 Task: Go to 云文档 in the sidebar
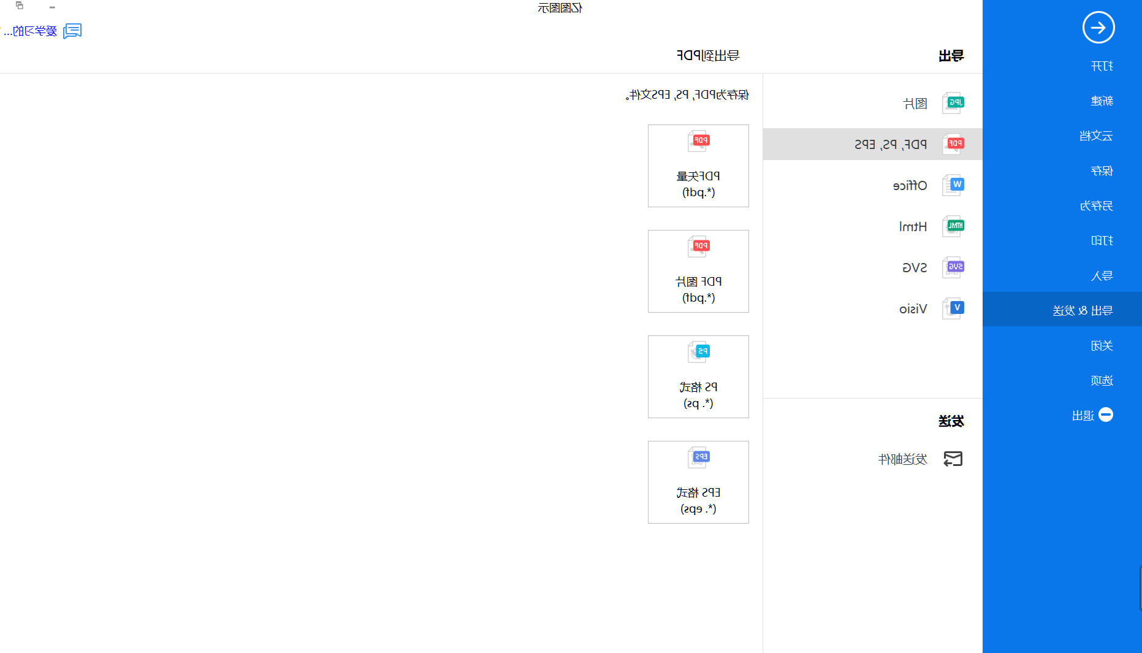click(1095, 136)
